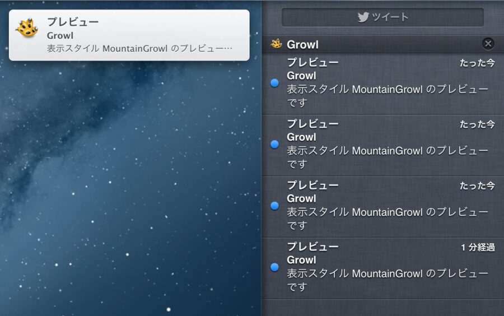Clear Growl notifications with the X button
This screenshot has width=504, height=316.
(488, 44)
